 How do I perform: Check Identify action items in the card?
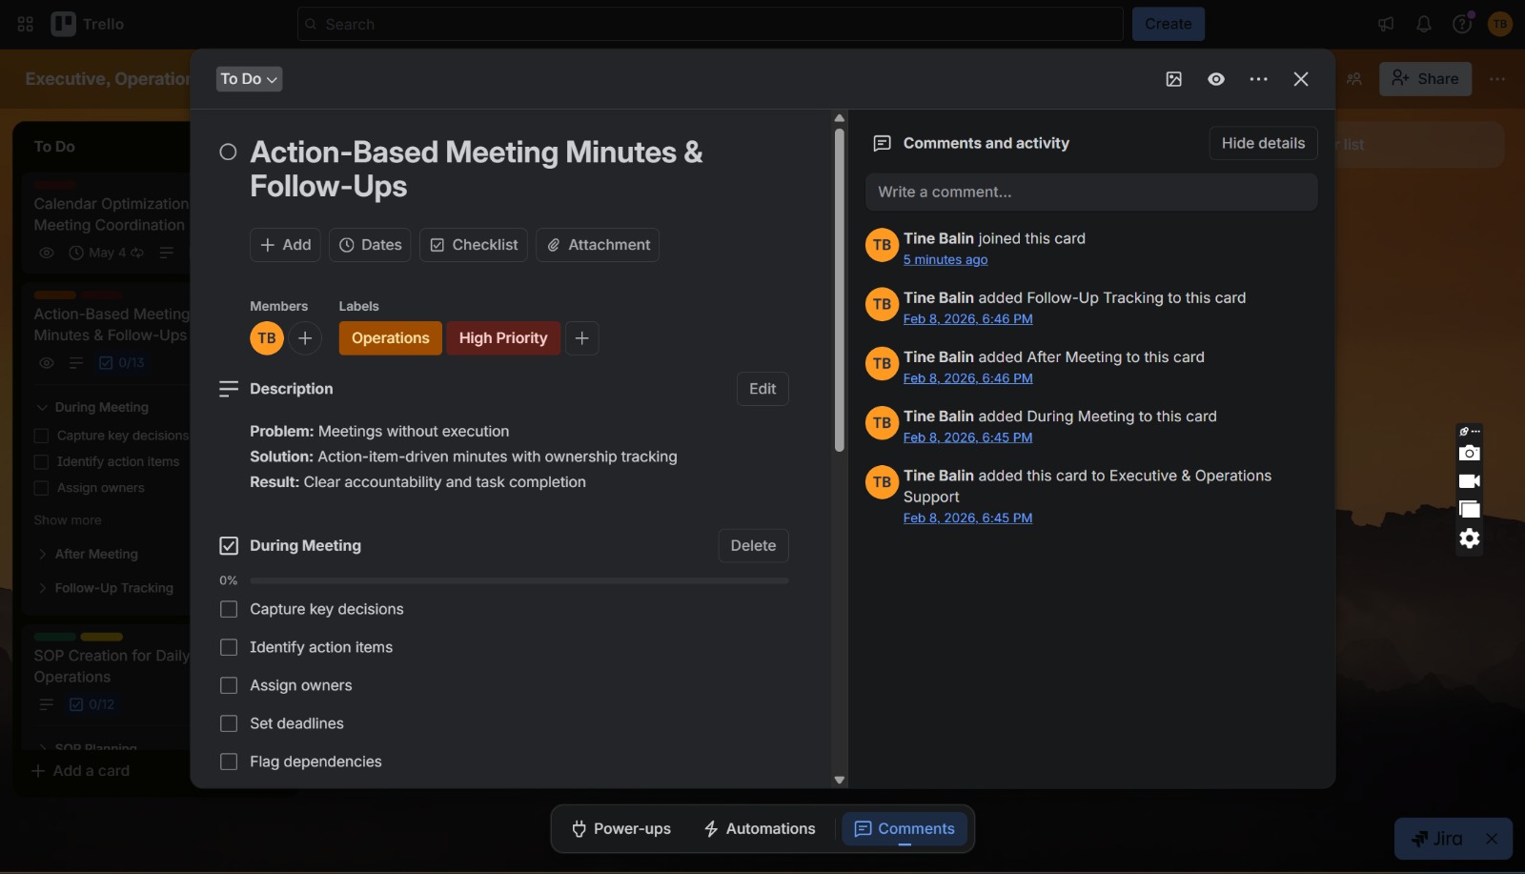click(229, 647)
